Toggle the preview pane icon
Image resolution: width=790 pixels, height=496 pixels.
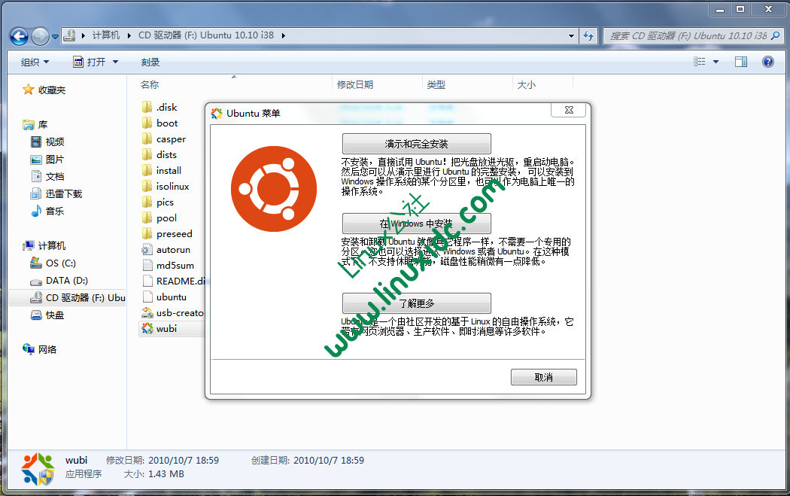741,62
